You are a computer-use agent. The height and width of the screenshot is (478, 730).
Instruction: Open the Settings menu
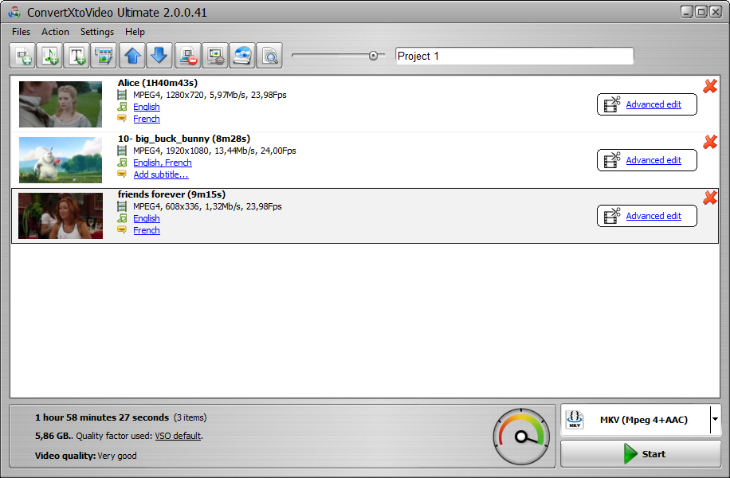click(96, 32)
